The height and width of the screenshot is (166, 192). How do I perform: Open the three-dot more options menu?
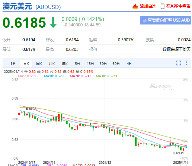186,63
